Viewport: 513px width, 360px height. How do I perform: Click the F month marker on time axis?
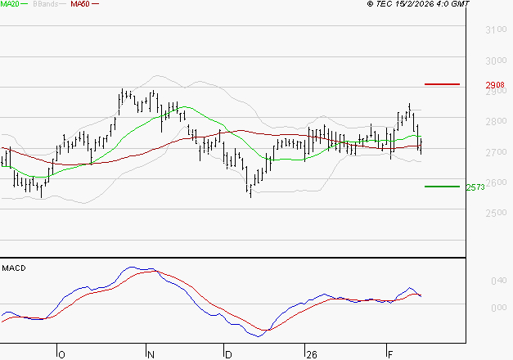coord(389,354)
